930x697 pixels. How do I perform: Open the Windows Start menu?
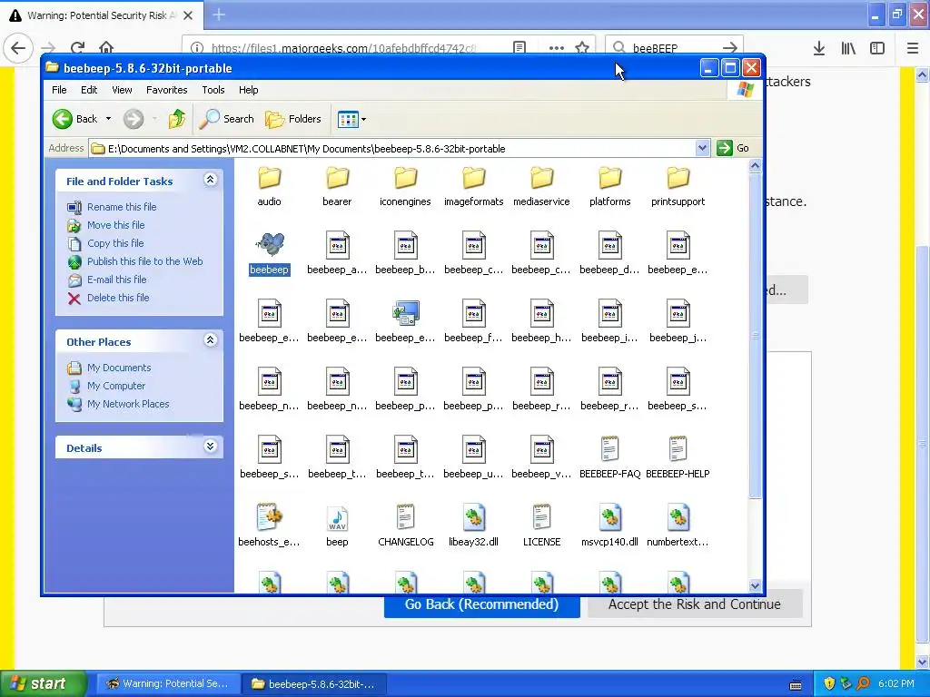coord(43,683)
